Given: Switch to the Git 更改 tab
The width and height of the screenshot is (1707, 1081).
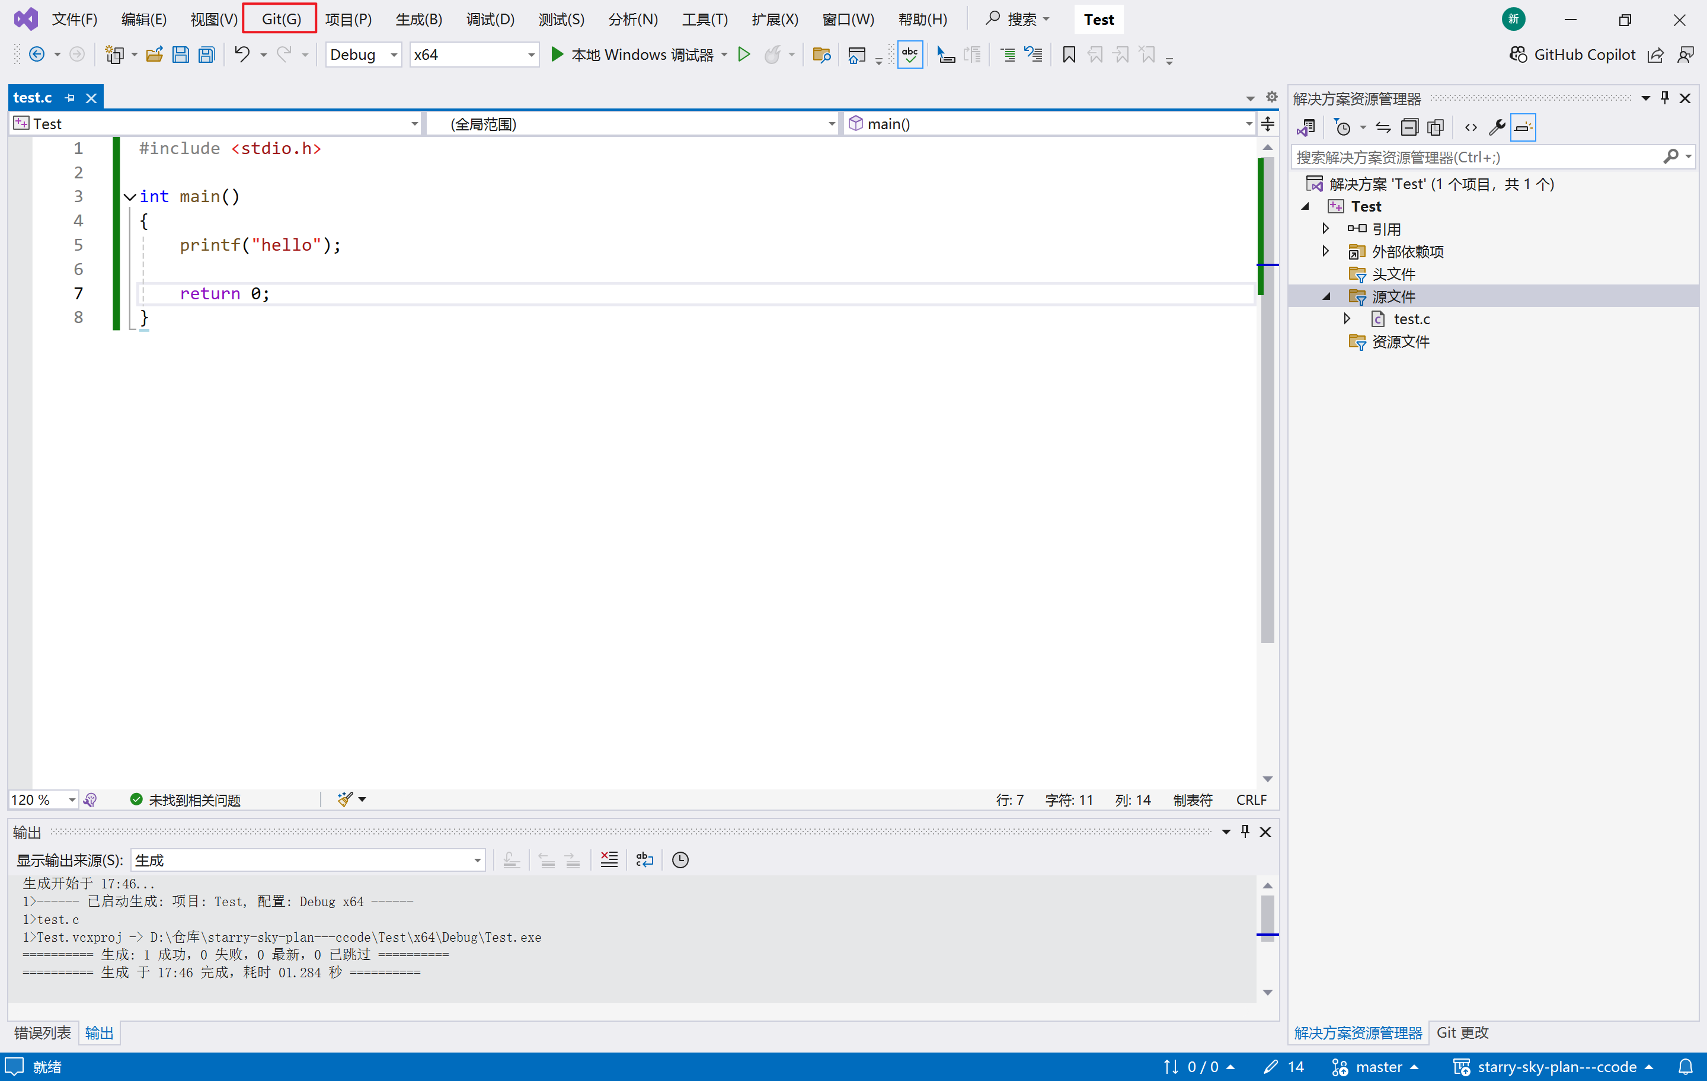Looking at the screenshot, I should tap(1462, 1032).
